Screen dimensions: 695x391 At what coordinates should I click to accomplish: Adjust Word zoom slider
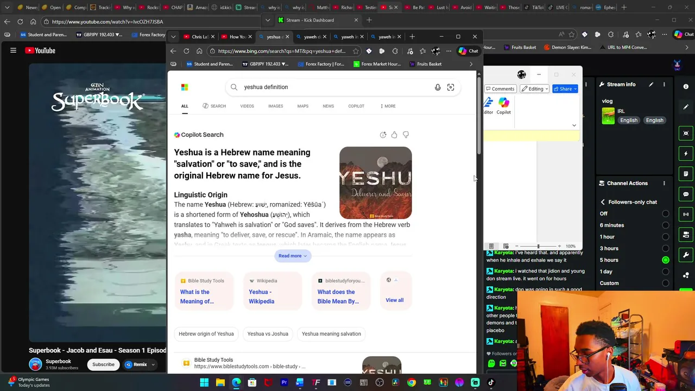538,246
